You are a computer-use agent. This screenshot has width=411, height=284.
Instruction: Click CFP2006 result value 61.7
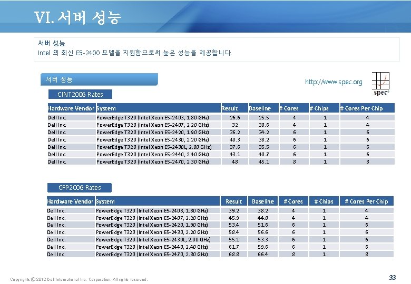(234, 247)
